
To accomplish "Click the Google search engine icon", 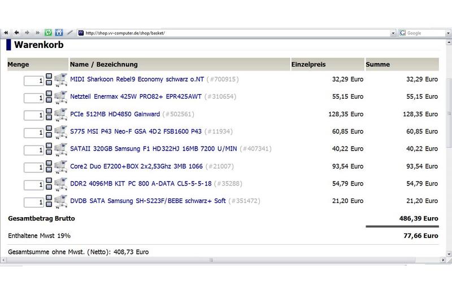I will [402, 33].
